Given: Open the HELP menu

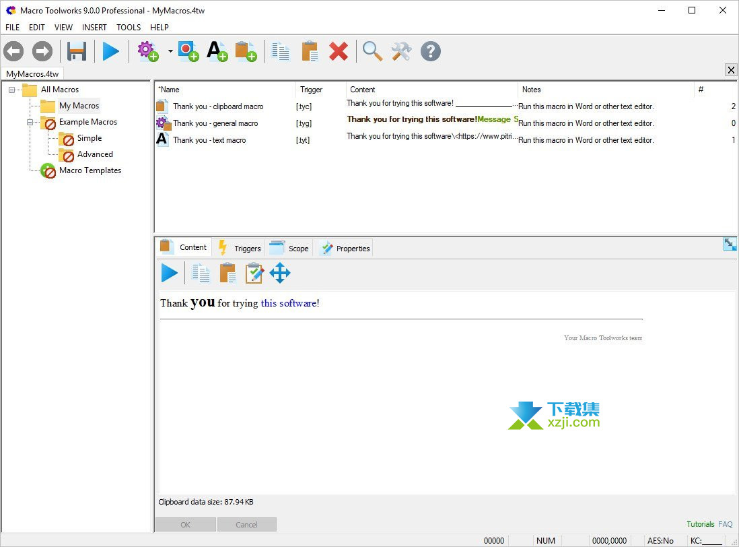Looking at the screenshot, I should point(160,28).
